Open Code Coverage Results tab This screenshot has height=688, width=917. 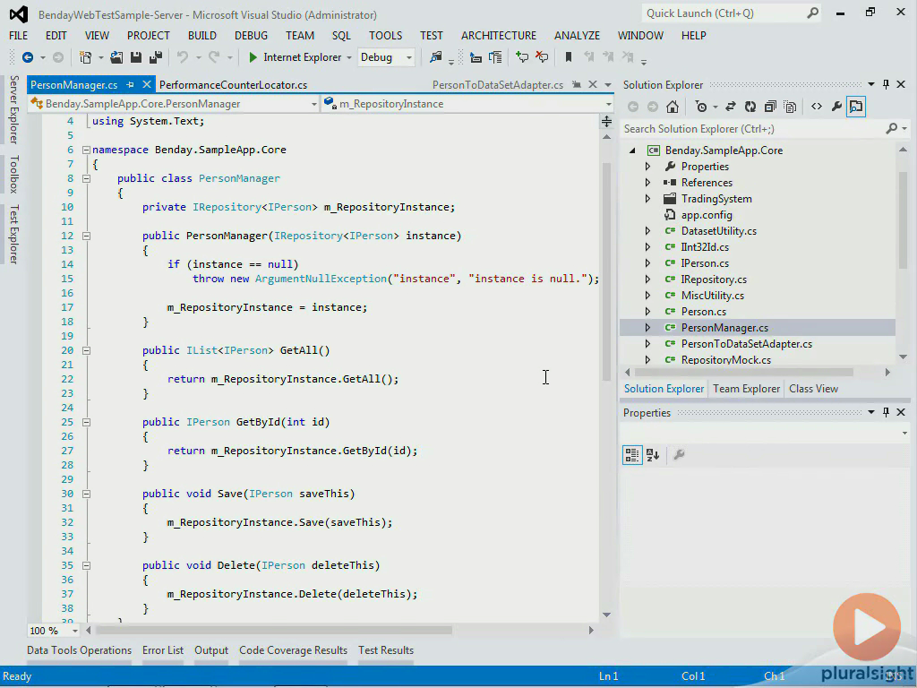click(293, 650)
